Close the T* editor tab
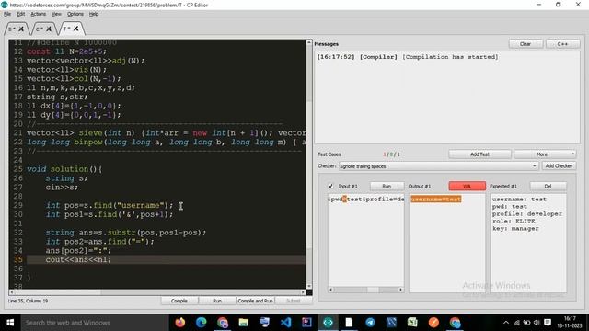Screen dimensions: 589x331 (76, 29)
